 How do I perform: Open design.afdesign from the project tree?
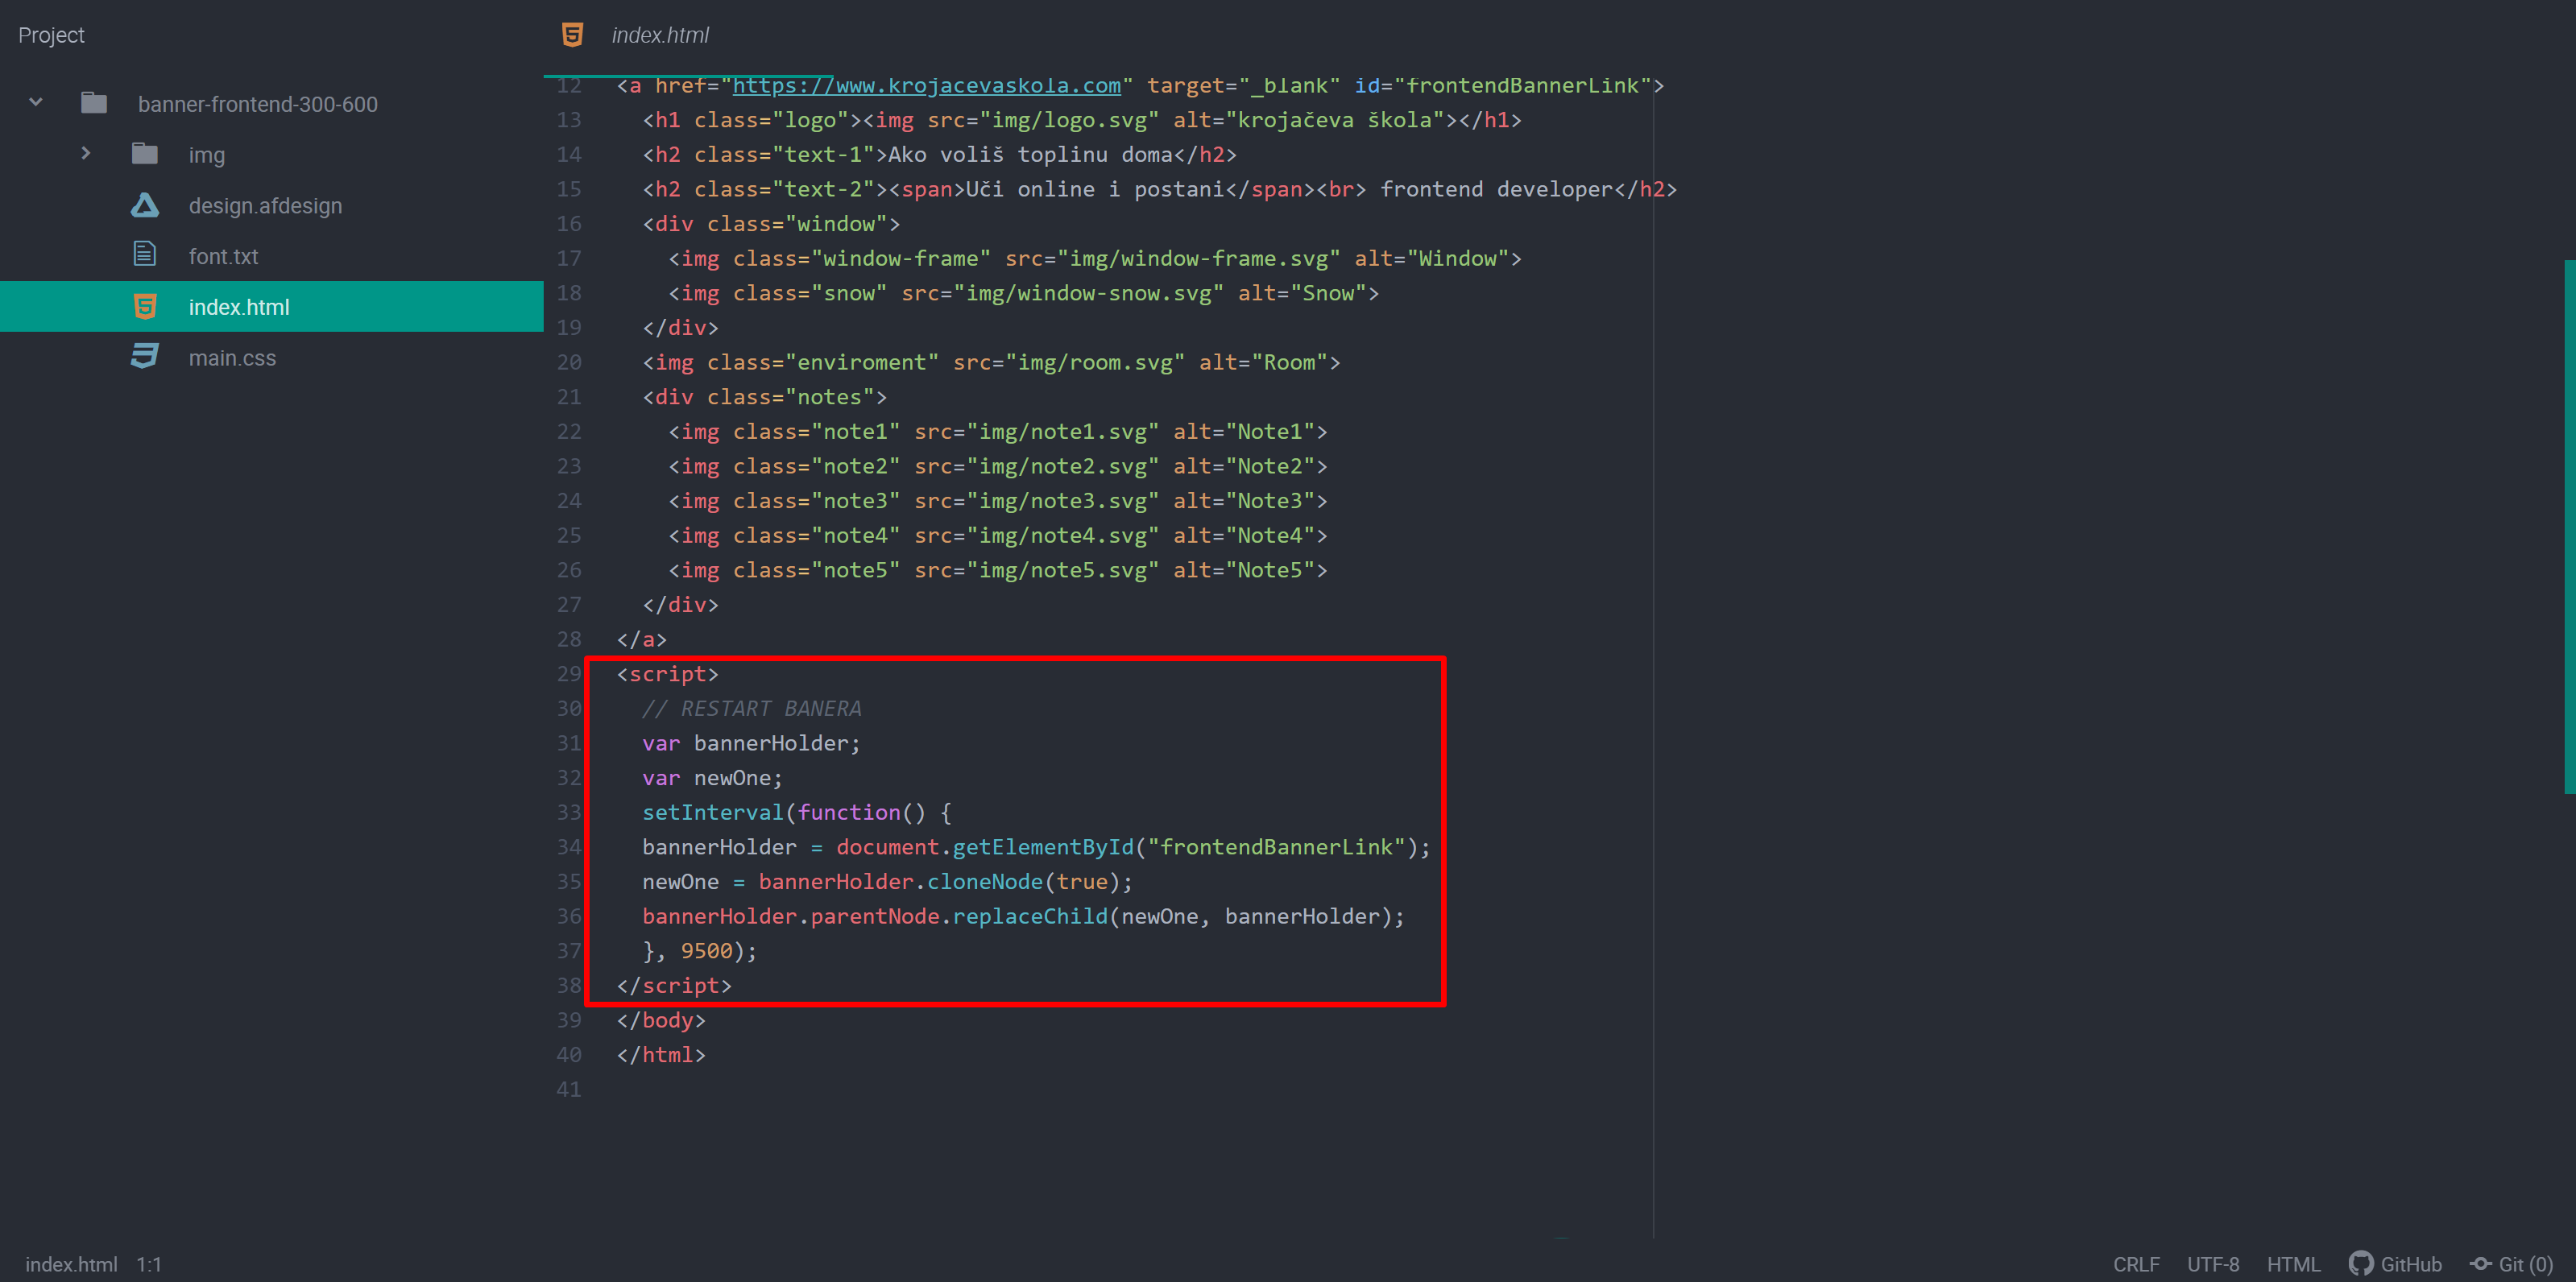[265, 206]
